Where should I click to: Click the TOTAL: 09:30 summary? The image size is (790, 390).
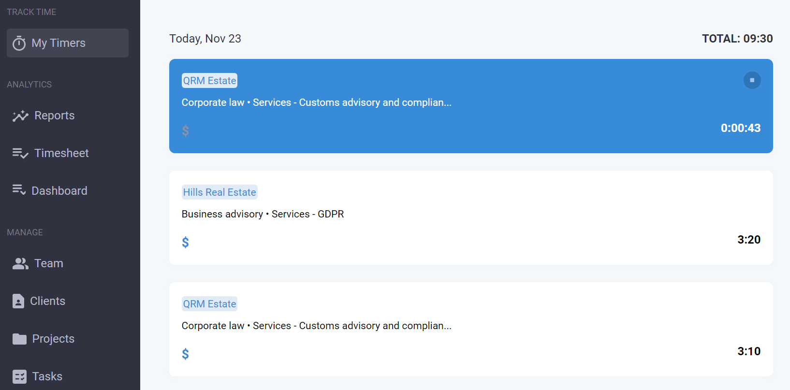coord(737,39)
